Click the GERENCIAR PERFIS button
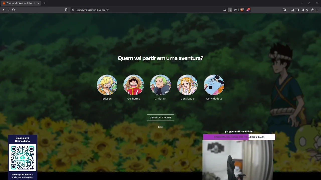The image size is (321, 180). pos(160,117)
